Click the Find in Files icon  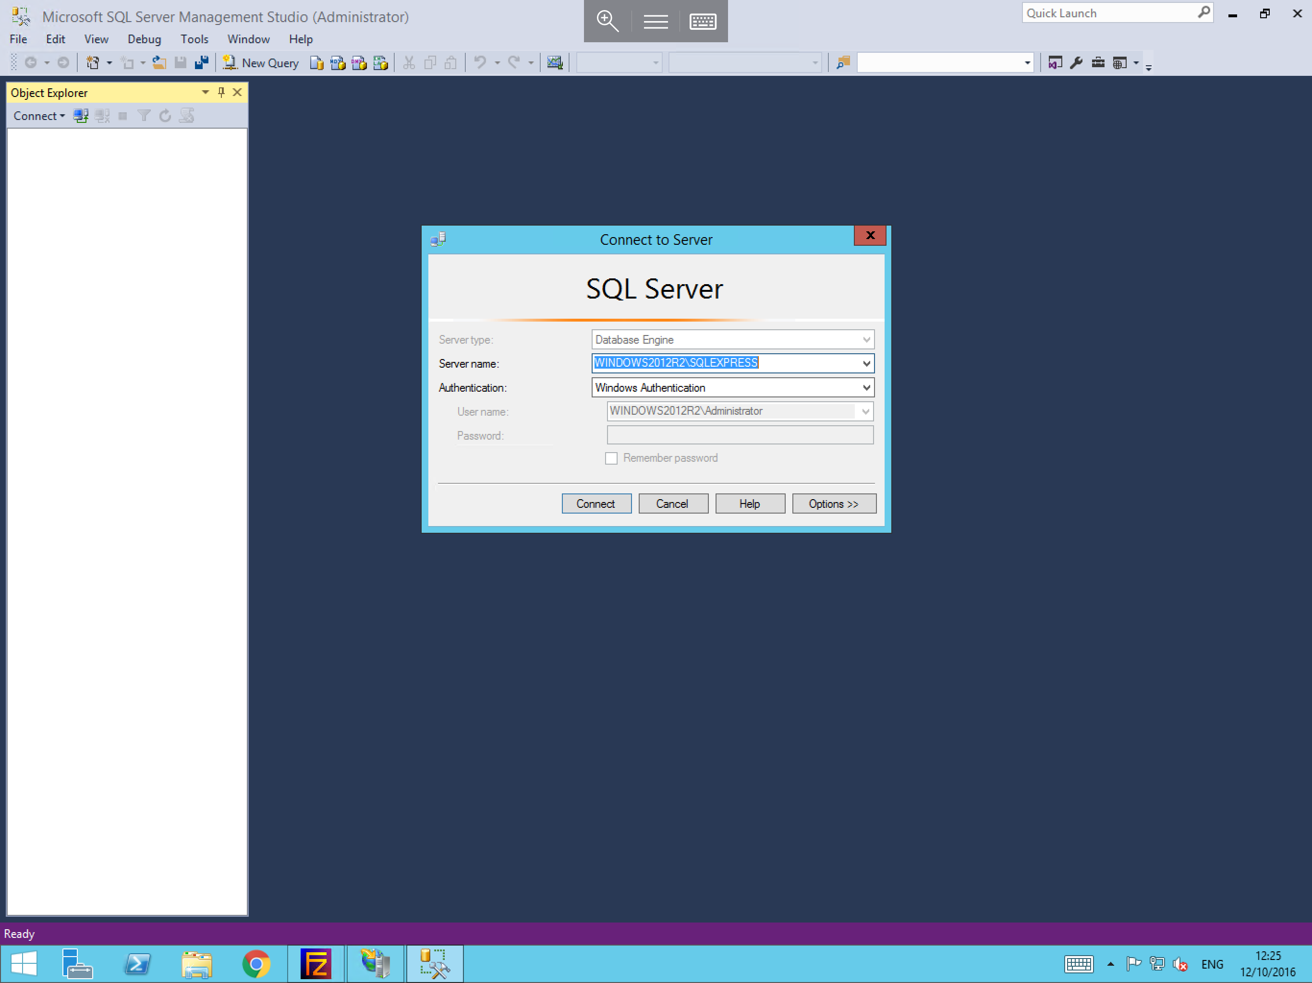pyautogui.click(x=843, y=63)
